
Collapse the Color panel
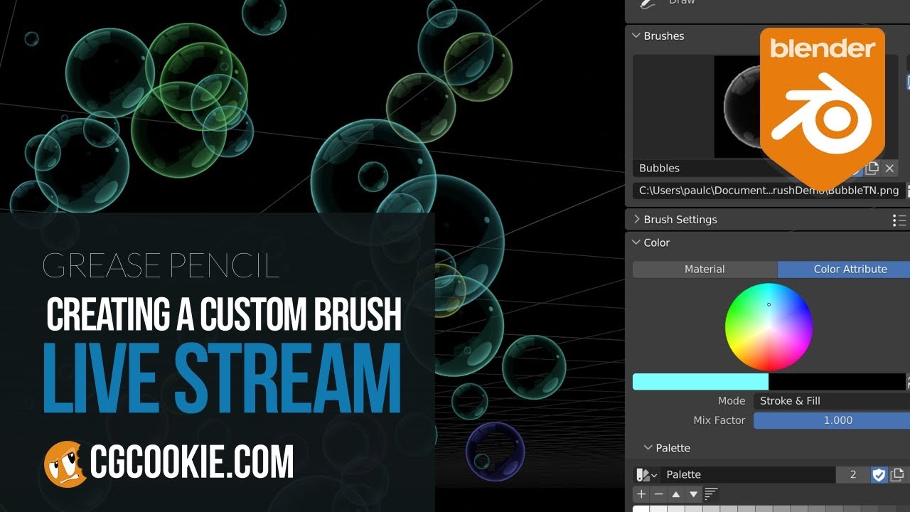click(636, 242)
